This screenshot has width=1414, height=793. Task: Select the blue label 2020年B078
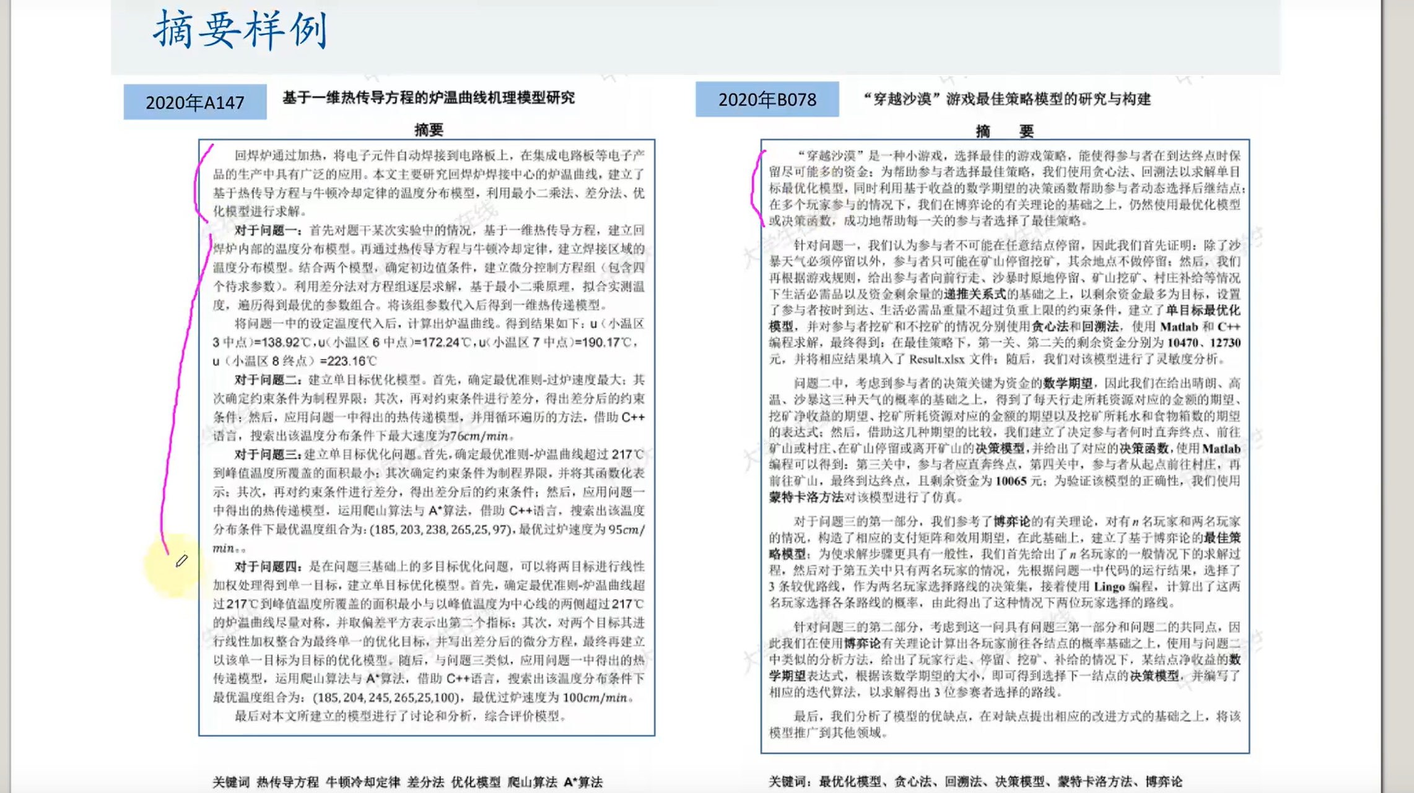(767, 99)
